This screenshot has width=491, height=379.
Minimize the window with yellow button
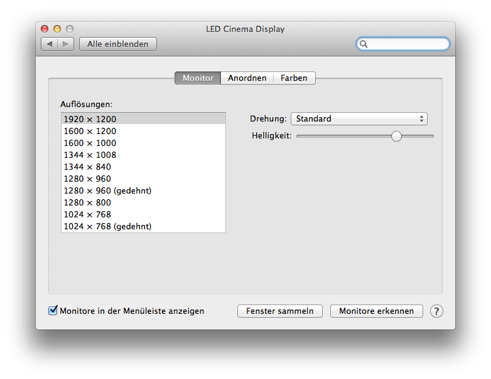[x=57, y=29]
